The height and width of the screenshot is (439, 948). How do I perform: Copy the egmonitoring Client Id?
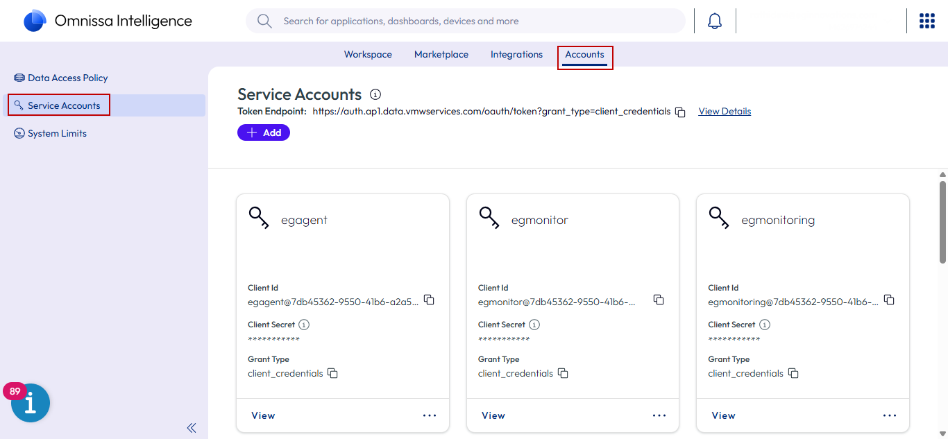(x=889, y=300)
